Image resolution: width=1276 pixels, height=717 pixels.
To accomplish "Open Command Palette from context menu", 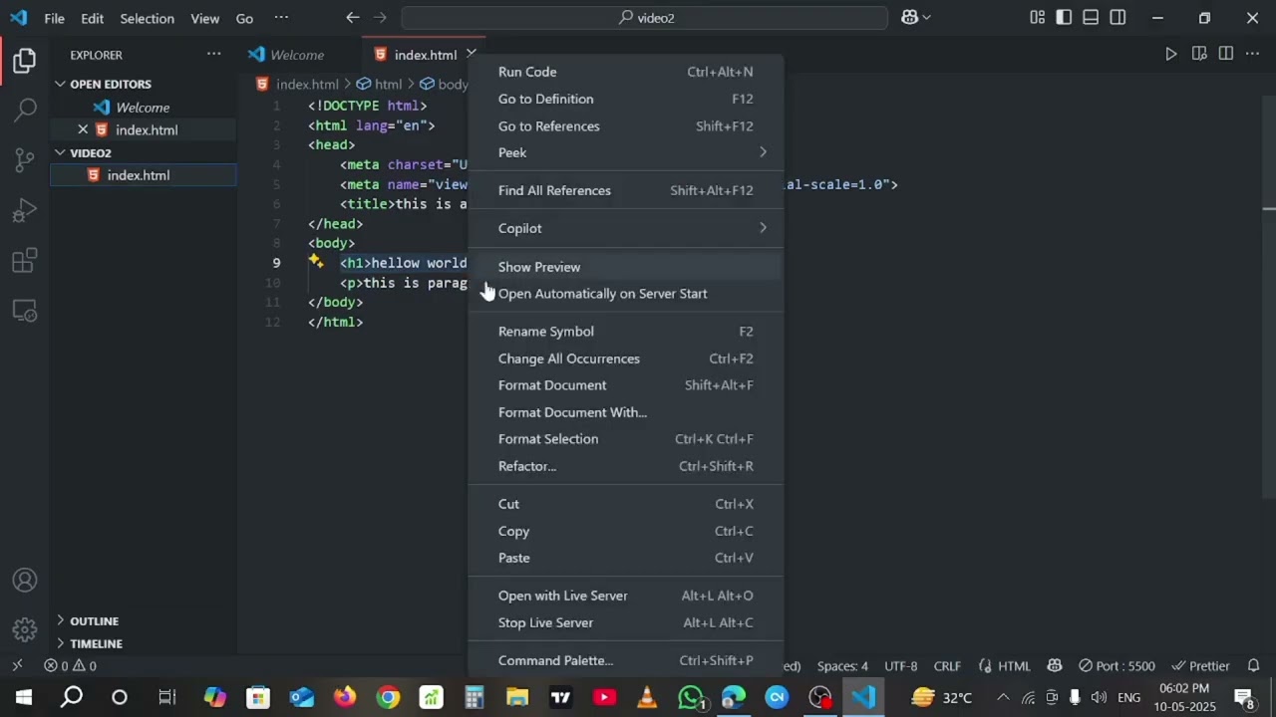I will coord(626,660).
